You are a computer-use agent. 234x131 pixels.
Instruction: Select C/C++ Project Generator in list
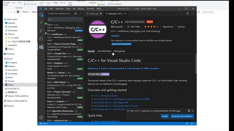tap(65, 95)
